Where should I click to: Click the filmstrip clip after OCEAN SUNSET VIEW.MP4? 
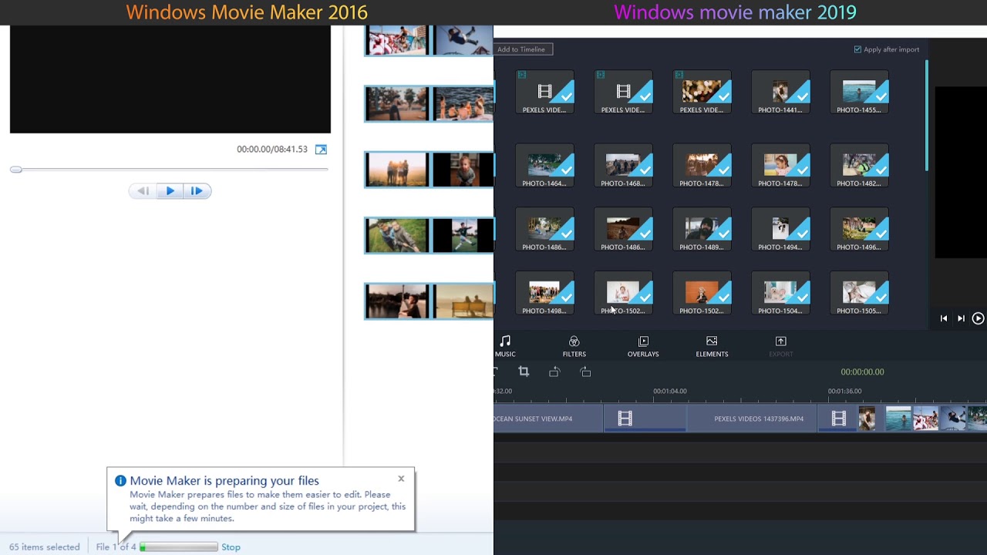click(x=645, y=419)
